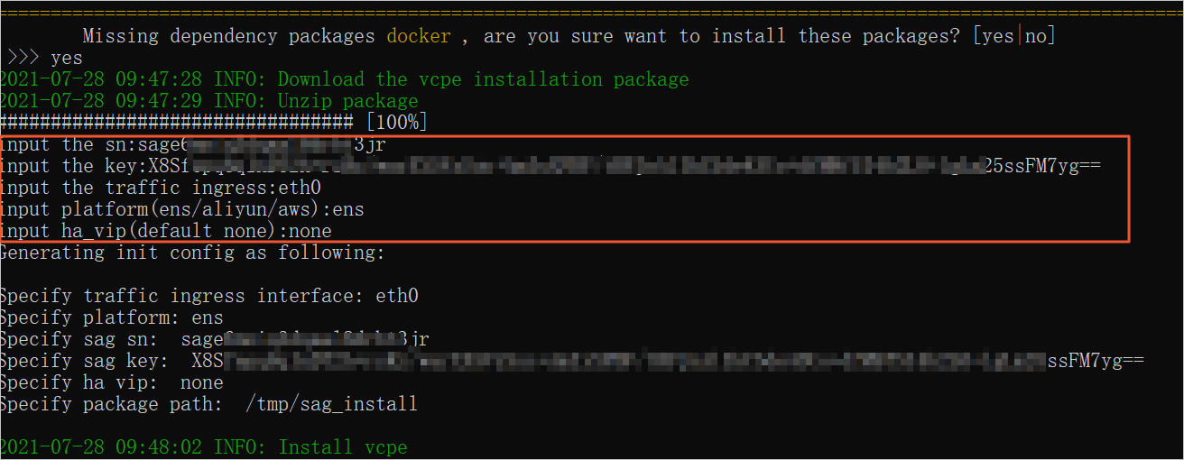1184x460 pixels.
Task: Click the orange 'docker' package name
Action: point(419,36)
